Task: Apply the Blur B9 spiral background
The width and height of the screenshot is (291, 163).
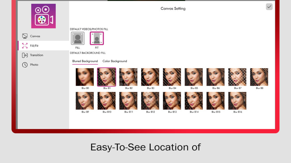Action: 85,101
